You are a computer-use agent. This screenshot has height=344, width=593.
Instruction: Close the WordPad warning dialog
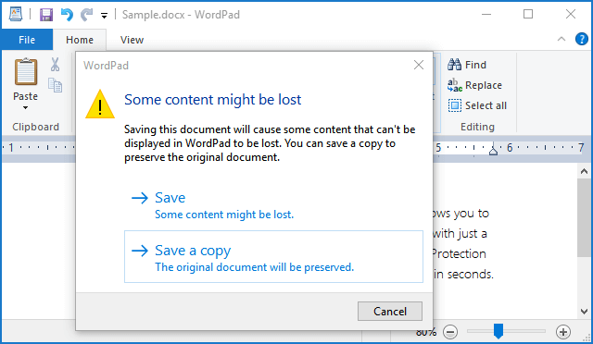point(419,65)
